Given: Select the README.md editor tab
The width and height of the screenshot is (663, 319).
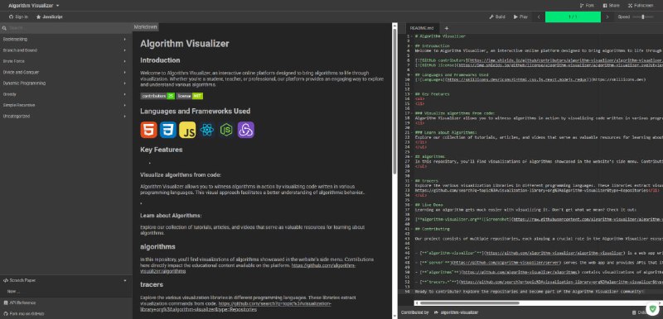Looking at the screenshot, I should (x=422, y=28).
